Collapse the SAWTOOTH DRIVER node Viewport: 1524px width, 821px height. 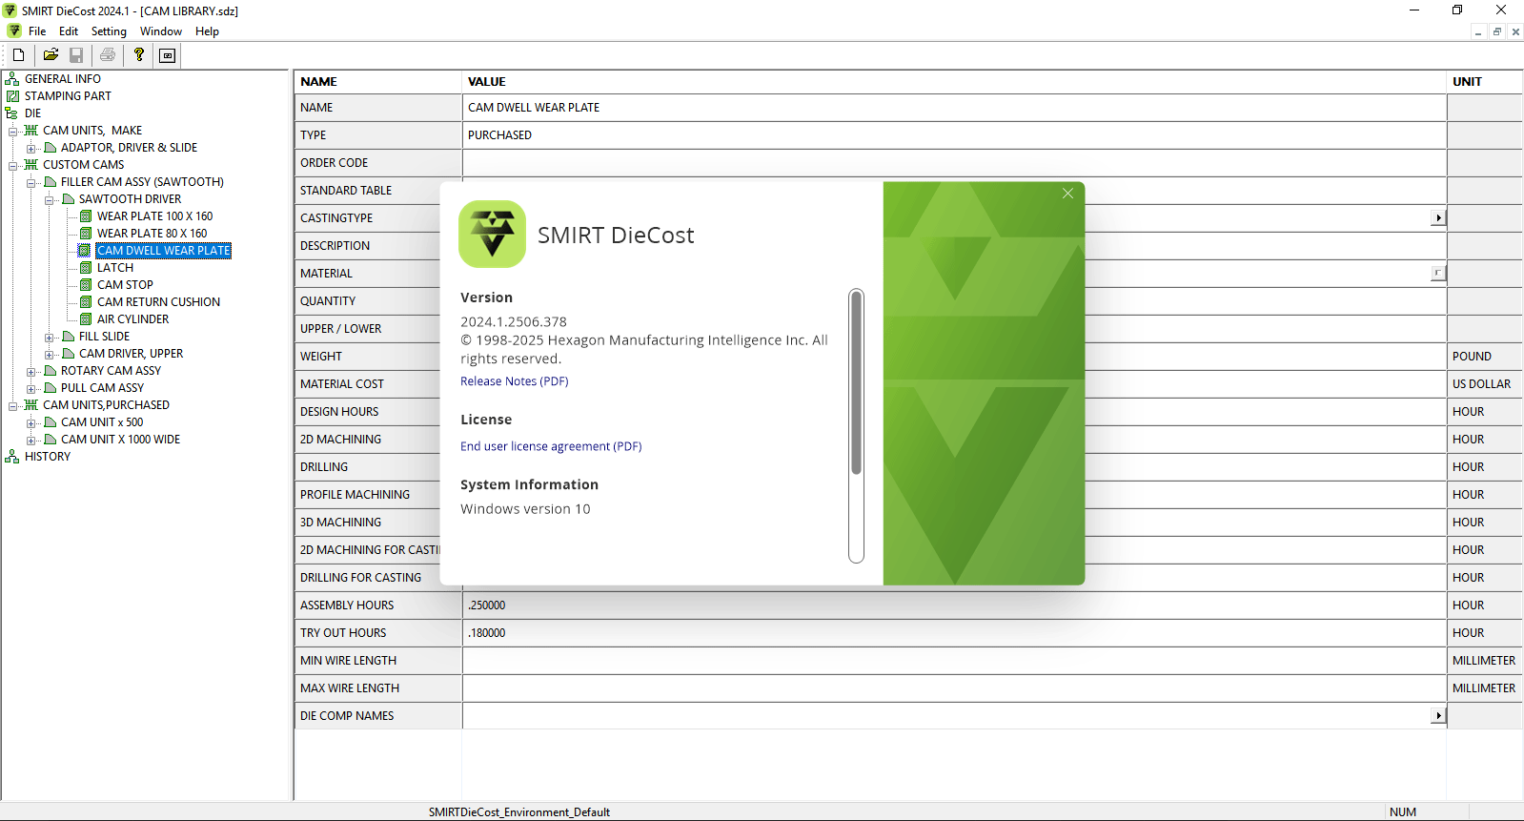pos(50,199)
